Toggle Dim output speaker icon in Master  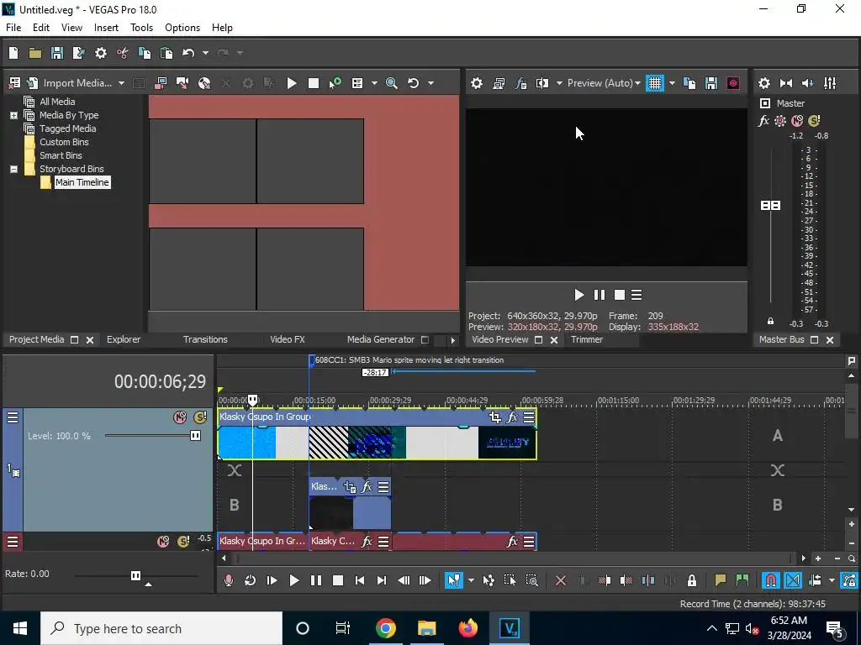point(808,83)
